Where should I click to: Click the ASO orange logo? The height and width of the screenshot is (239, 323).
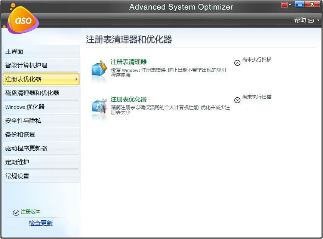(x=23, y=19)
